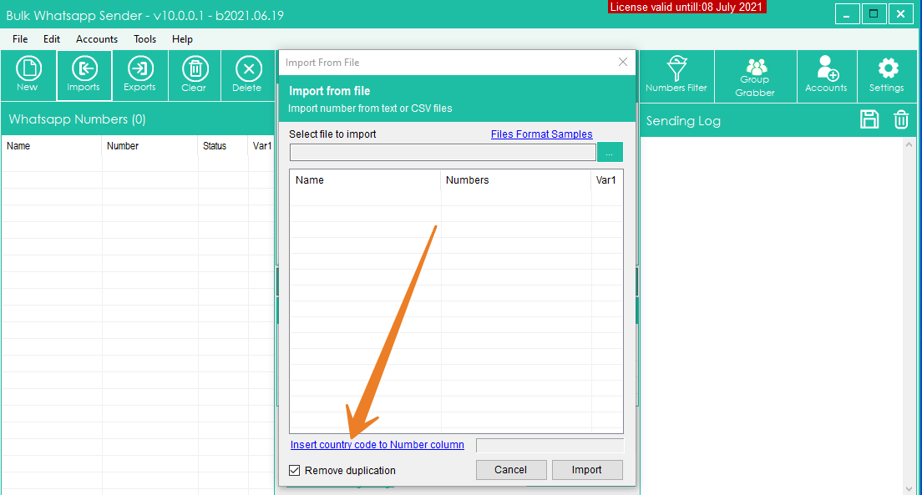
Task: Click the Delete toolbar icon
Action: pyautogui.click(x=248, y=75)
